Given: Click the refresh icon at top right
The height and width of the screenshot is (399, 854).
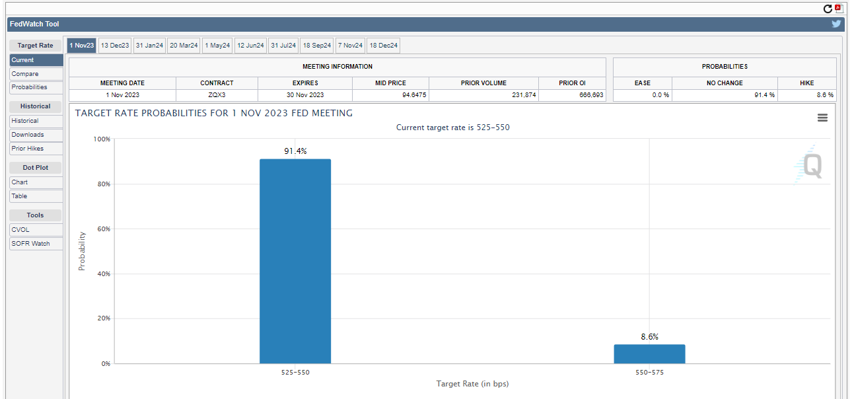Looking at the screenshot, I should [828, 9].
